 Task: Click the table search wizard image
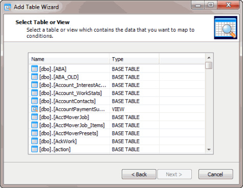[x=226, y=28]
